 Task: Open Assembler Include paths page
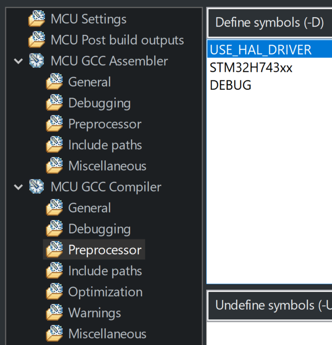tap(105, 145)
